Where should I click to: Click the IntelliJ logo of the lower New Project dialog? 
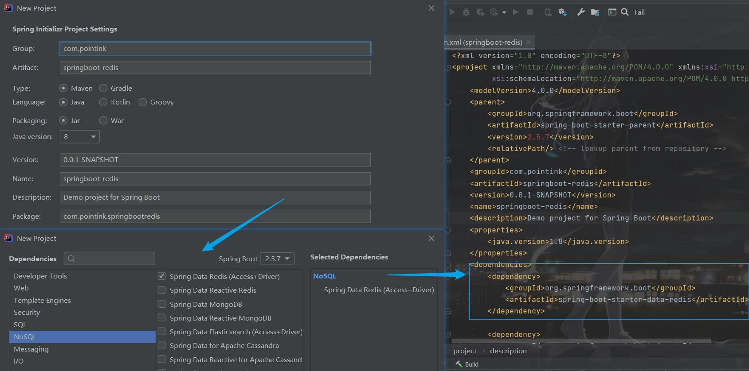tap(8, 238)
